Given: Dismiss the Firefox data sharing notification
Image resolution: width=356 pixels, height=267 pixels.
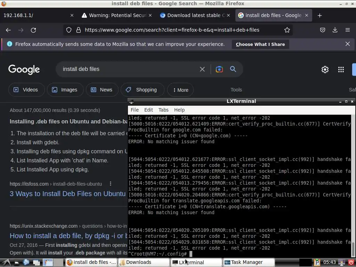Looking at the screenshot, I should coord(347,44).
